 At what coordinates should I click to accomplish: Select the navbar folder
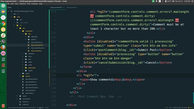click(x=30, y=62)
